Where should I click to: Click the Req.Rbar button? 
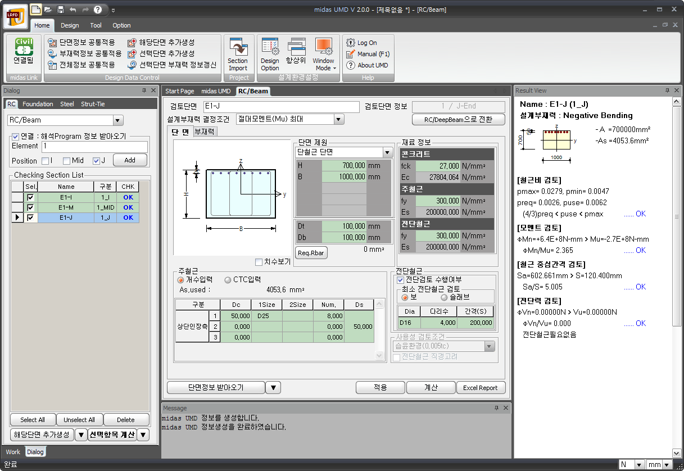coord(312,253)
